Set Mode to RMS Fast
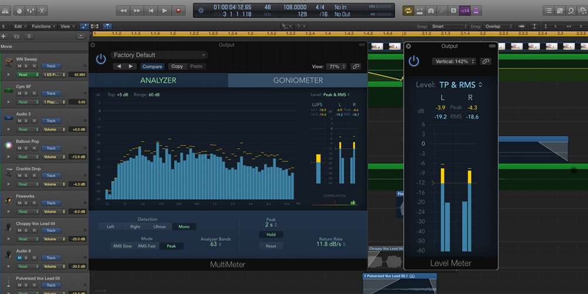Screen dimensions: 588x294 click(x=147, y=246)
